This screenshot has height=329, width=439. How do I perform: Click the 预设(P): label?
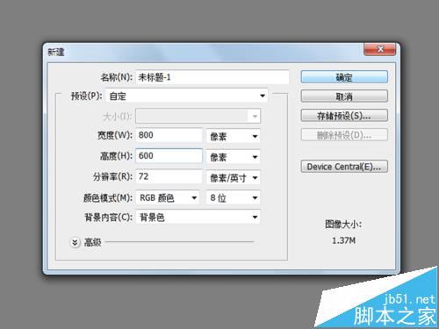point(87,96)
